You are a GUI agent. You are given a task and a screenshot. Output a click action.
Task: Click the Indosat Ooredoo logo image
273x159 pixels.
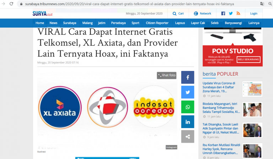(154, 107)
